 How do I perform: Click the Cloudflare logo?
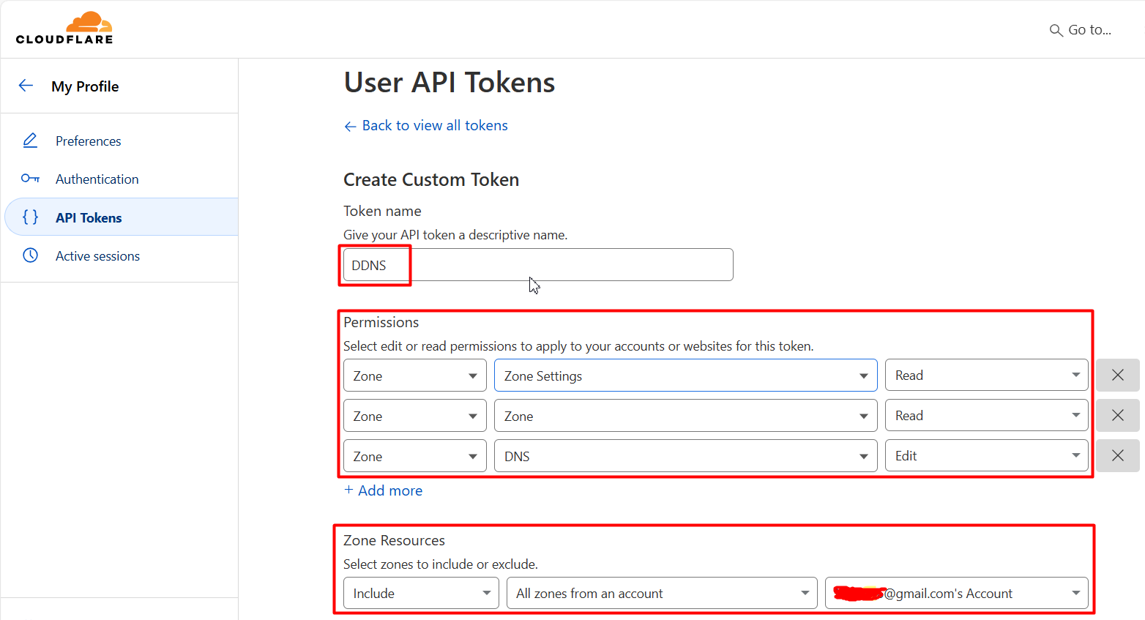pyautogui.click(x=64, y=29)
